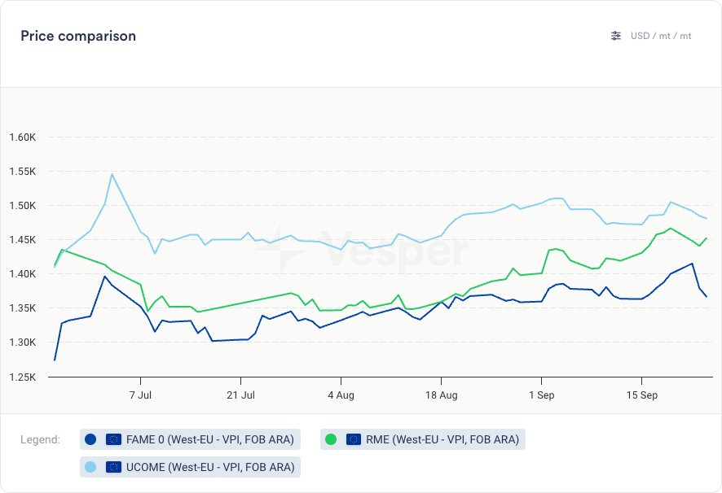Toggle the FAME 0 series label text
The height and width of the screenshot is (493, 722).
[x=210, y=439]
